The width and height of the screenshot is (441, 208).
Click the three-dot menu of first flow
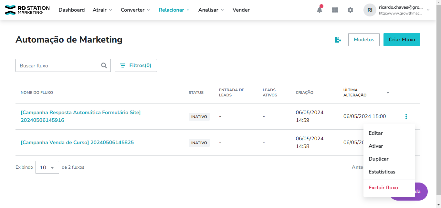[x=406, y=116]
